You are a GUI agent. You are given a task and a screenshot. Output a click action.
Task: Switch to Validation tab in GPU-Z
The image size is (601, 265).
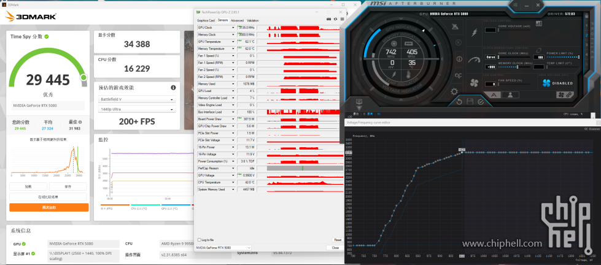pyautogui.click(x=252, y=20)
